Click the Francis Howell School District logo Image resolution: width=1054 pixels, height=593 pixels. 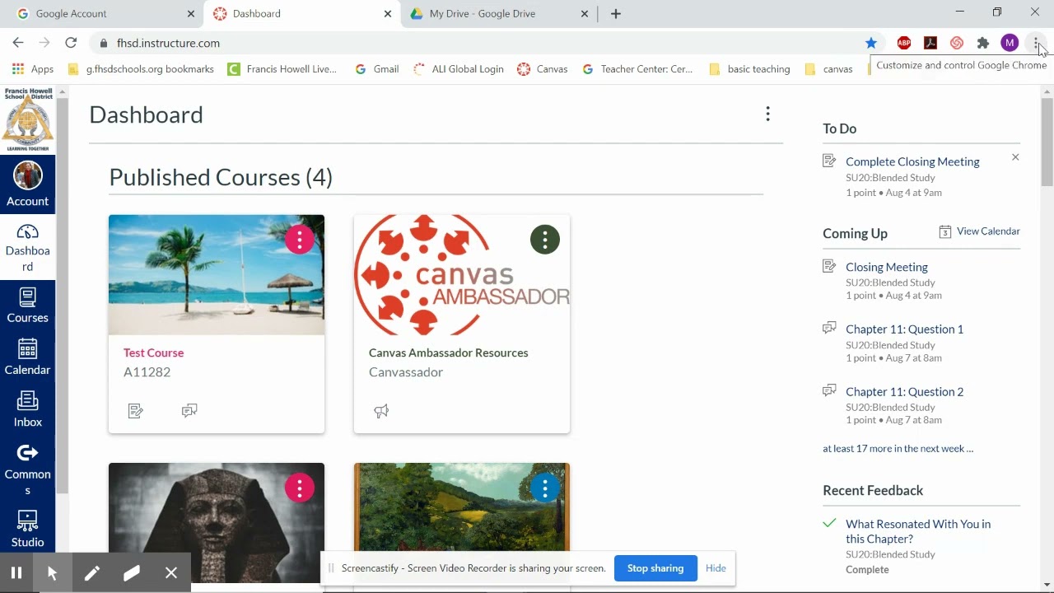pyautogui.click(x=27, y=119)
